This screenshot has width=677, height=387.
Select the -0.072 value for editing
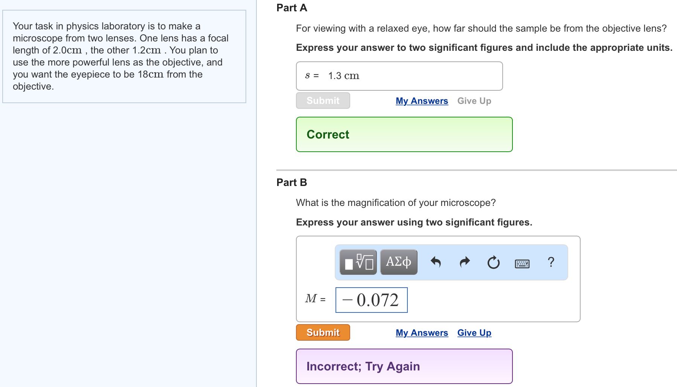[371, 300]
